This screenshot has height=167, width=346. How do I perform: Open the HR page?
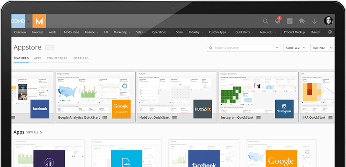106,32
